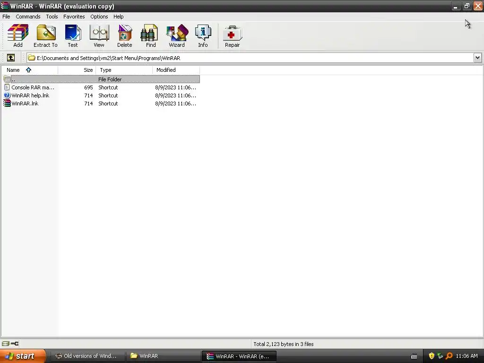Viewport: 484px width, 363px height.
Task: Click the network tray icon beside the shield
Action: click(440, 356)
